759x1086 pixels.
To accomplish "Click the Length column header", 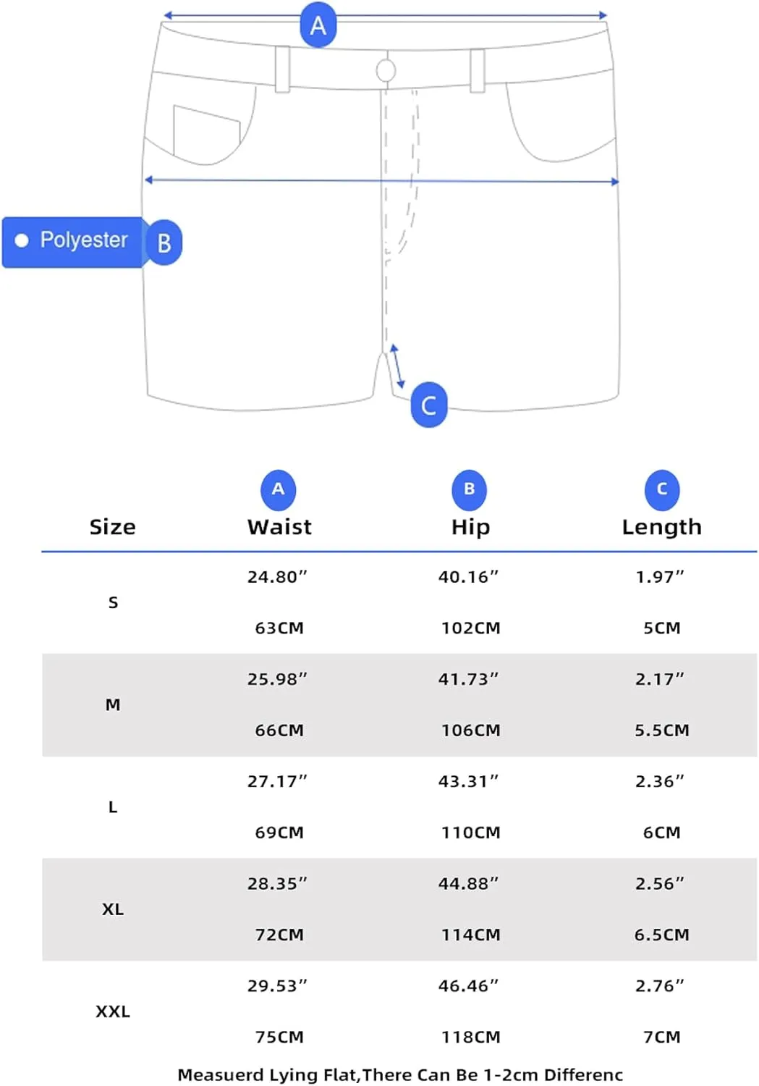I will tap(662, 527).
